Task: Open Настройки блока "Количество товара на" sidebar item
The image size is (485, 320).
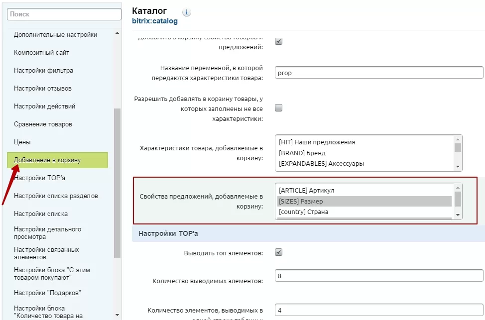Action: click(48, 312)
